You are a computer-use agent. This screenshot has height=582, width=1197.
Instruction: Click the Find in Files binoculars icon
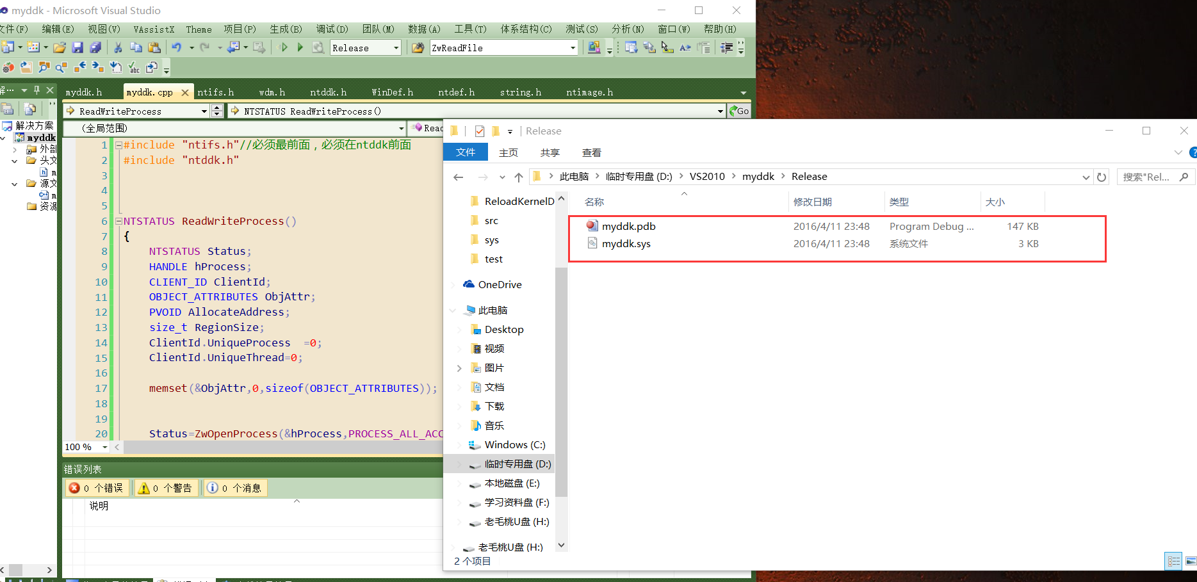pyautogui.click(x=418, y=47)
